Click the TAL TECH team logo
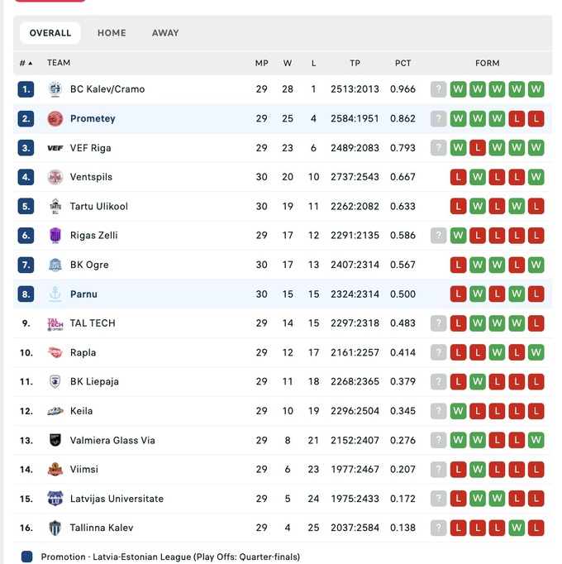This screenshot has width=562, height=564. (55, 323)
